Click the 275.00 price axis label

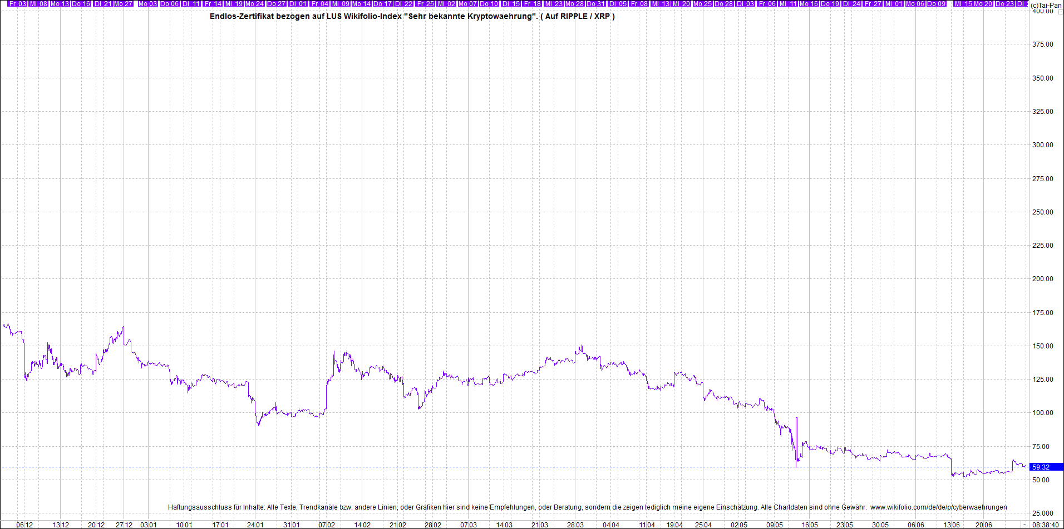pos(1043,179)
